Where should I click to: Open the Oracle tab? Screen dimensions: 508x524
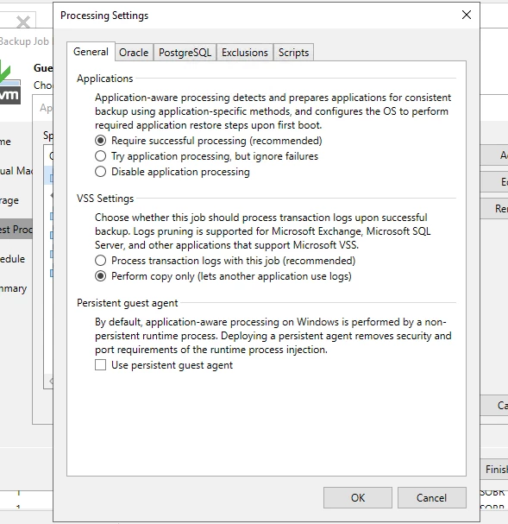click(134, 53)
